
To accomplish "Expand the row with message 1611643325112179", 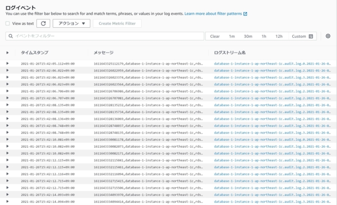I will pyautogui.click(x=7, y=64).
